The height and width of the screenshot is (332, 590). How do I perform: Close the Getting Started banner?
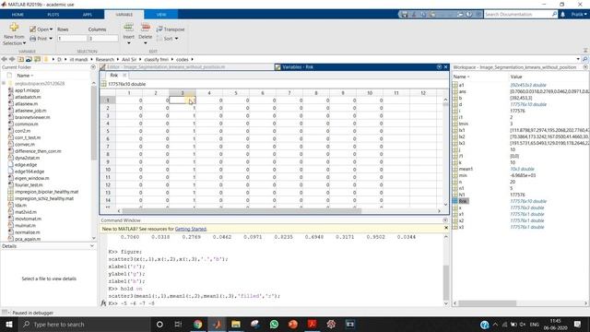coord(446,228)
